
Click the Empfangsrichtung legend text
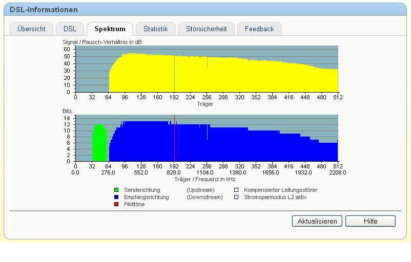146,197
